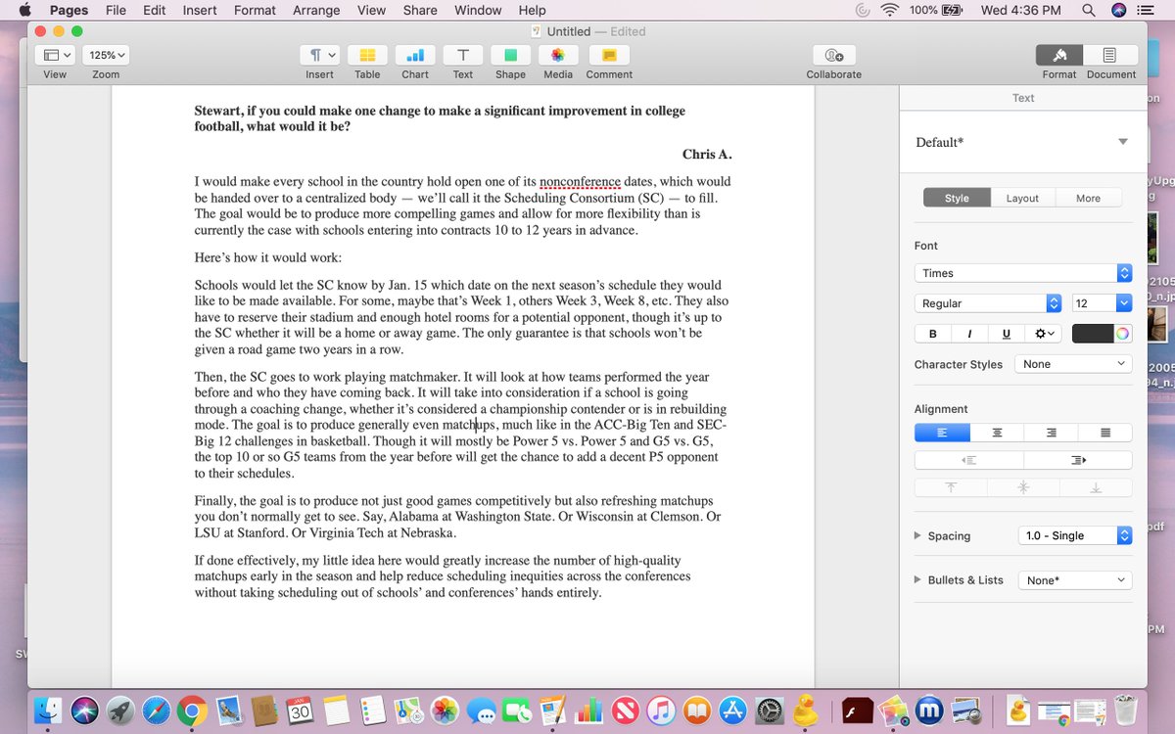Justify text alignment
This screenshot has height=734, width=1175.
pyautogui.click(x=1105, y=432)
